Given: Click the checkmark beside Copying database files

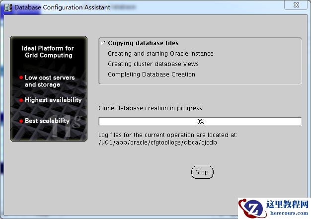Looking at the screenshot, I should (x=103, y=43).
